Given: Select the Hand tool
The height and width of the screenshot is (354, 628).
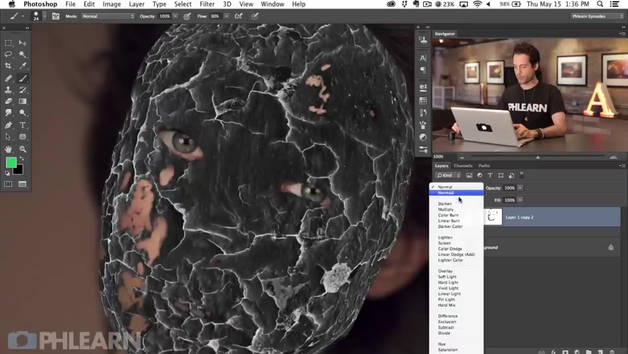Looking at the screenshot, I should pyautogui.click(x=8, y=149).
